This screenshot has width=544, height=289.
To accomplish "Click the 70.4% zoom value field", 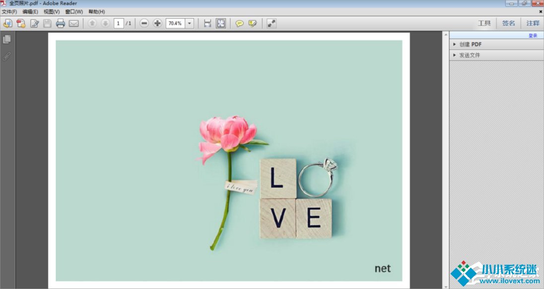I will 175,23.
